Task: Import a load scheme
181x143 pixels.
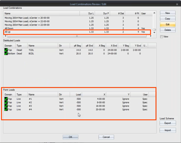Action: point(168,130)
